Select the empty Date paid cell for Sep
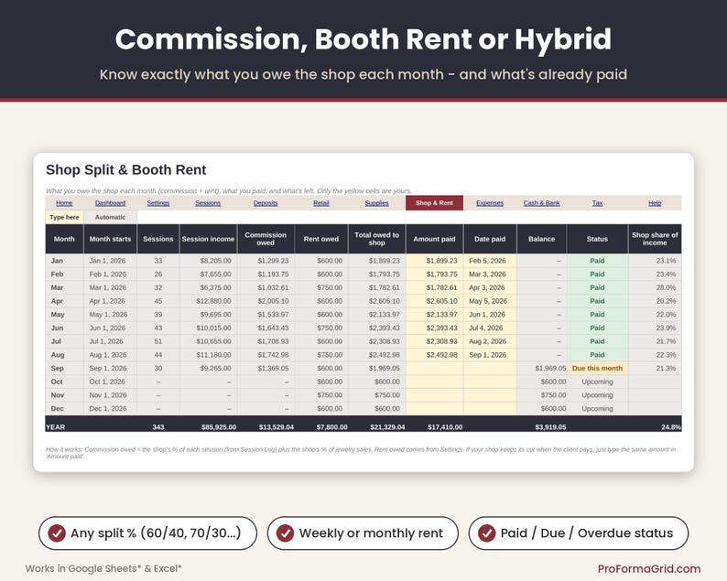Screen dimensions: 727x581 (490, 369)
